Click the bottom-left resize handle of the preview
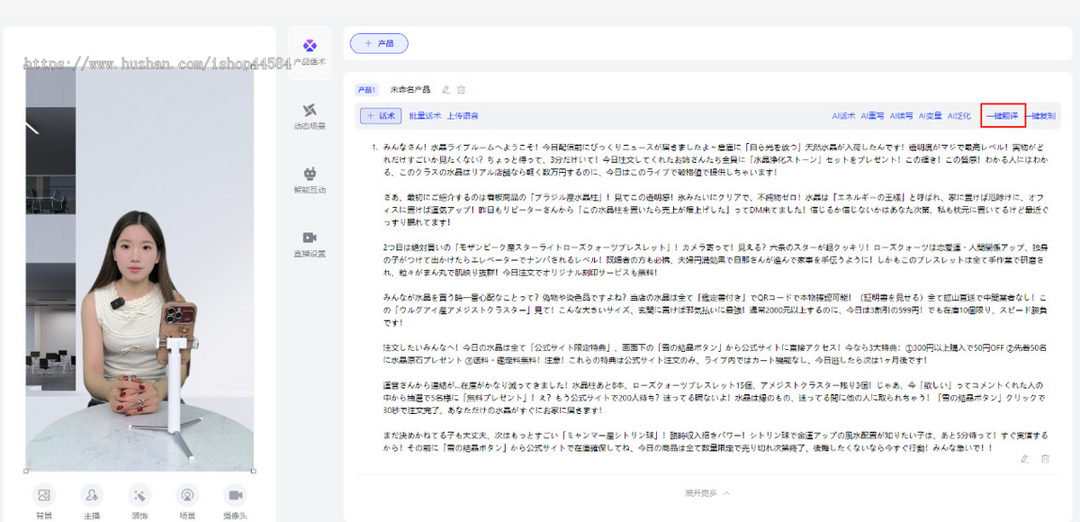Image resolution: width=1080 pixels, height=522 pixels. pos(26,470)
